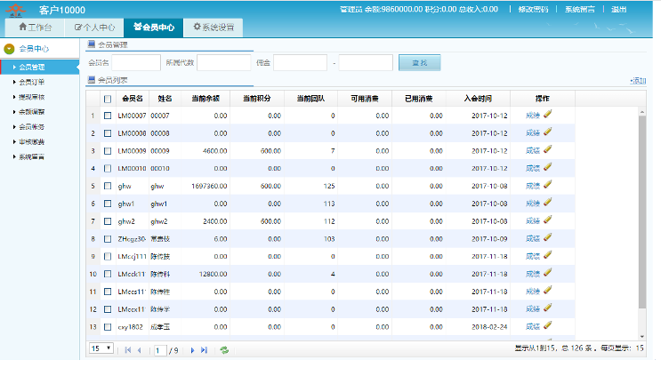Viewport: 661px width, 368px height.
Task: Switch to the 个人中心 tab
Action: click(94, 28)
